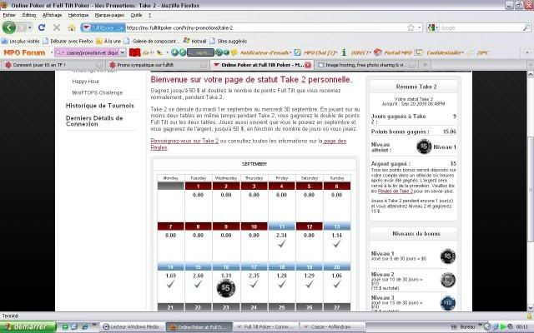
Task: Click the $5 chip on September 16
Action: pos(226,288)
